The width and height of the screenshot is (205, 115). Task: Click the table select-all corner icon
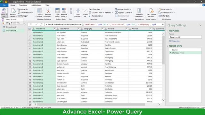pos(30,29)
